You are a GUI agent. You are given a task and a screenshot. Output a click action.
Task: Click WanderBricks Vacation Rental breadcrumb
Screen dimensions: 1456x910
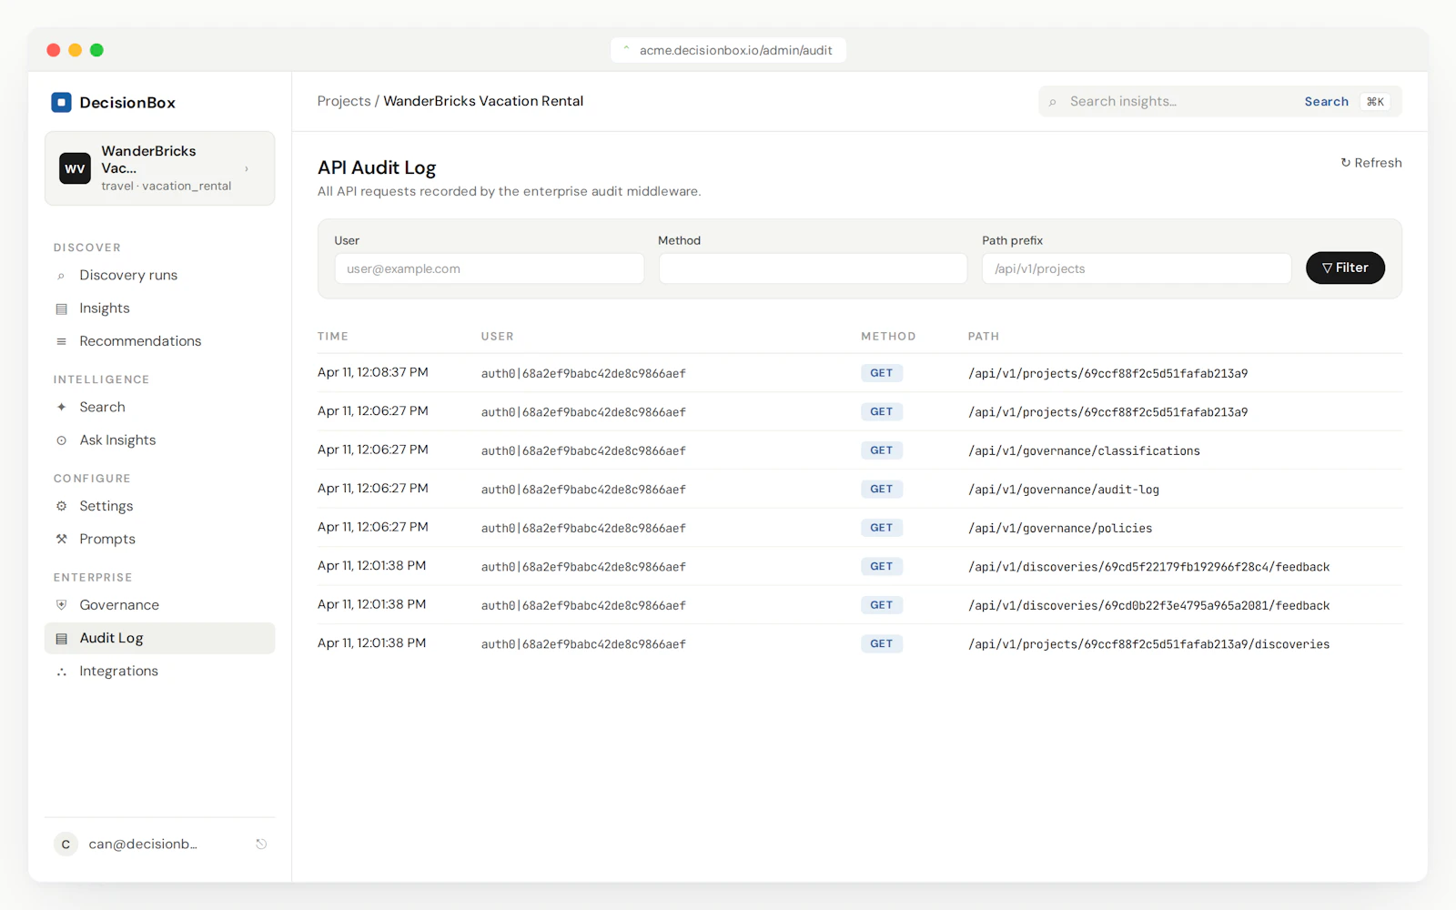click(x=483, y=101)
